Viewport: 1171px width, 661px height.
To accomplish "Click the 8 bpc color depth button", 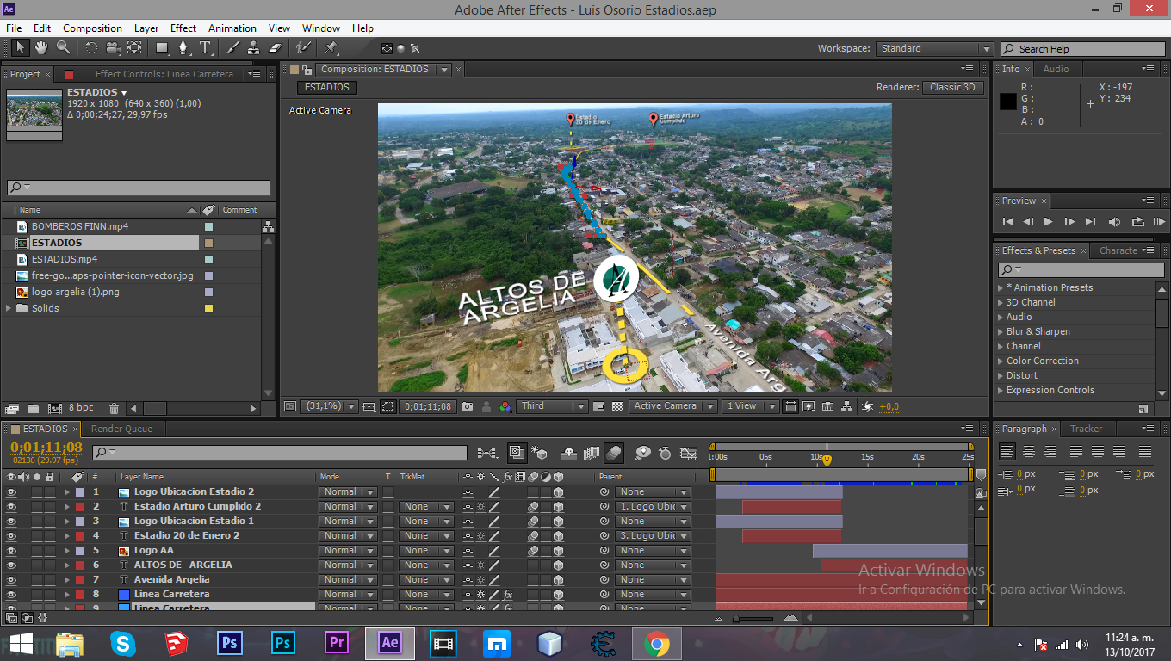I will [x=81, y=408].
